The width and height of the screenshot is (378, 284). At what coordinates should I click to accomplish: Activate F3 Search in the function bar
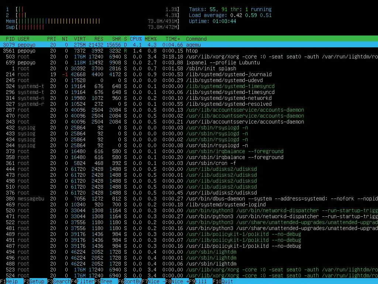[59, 281]
